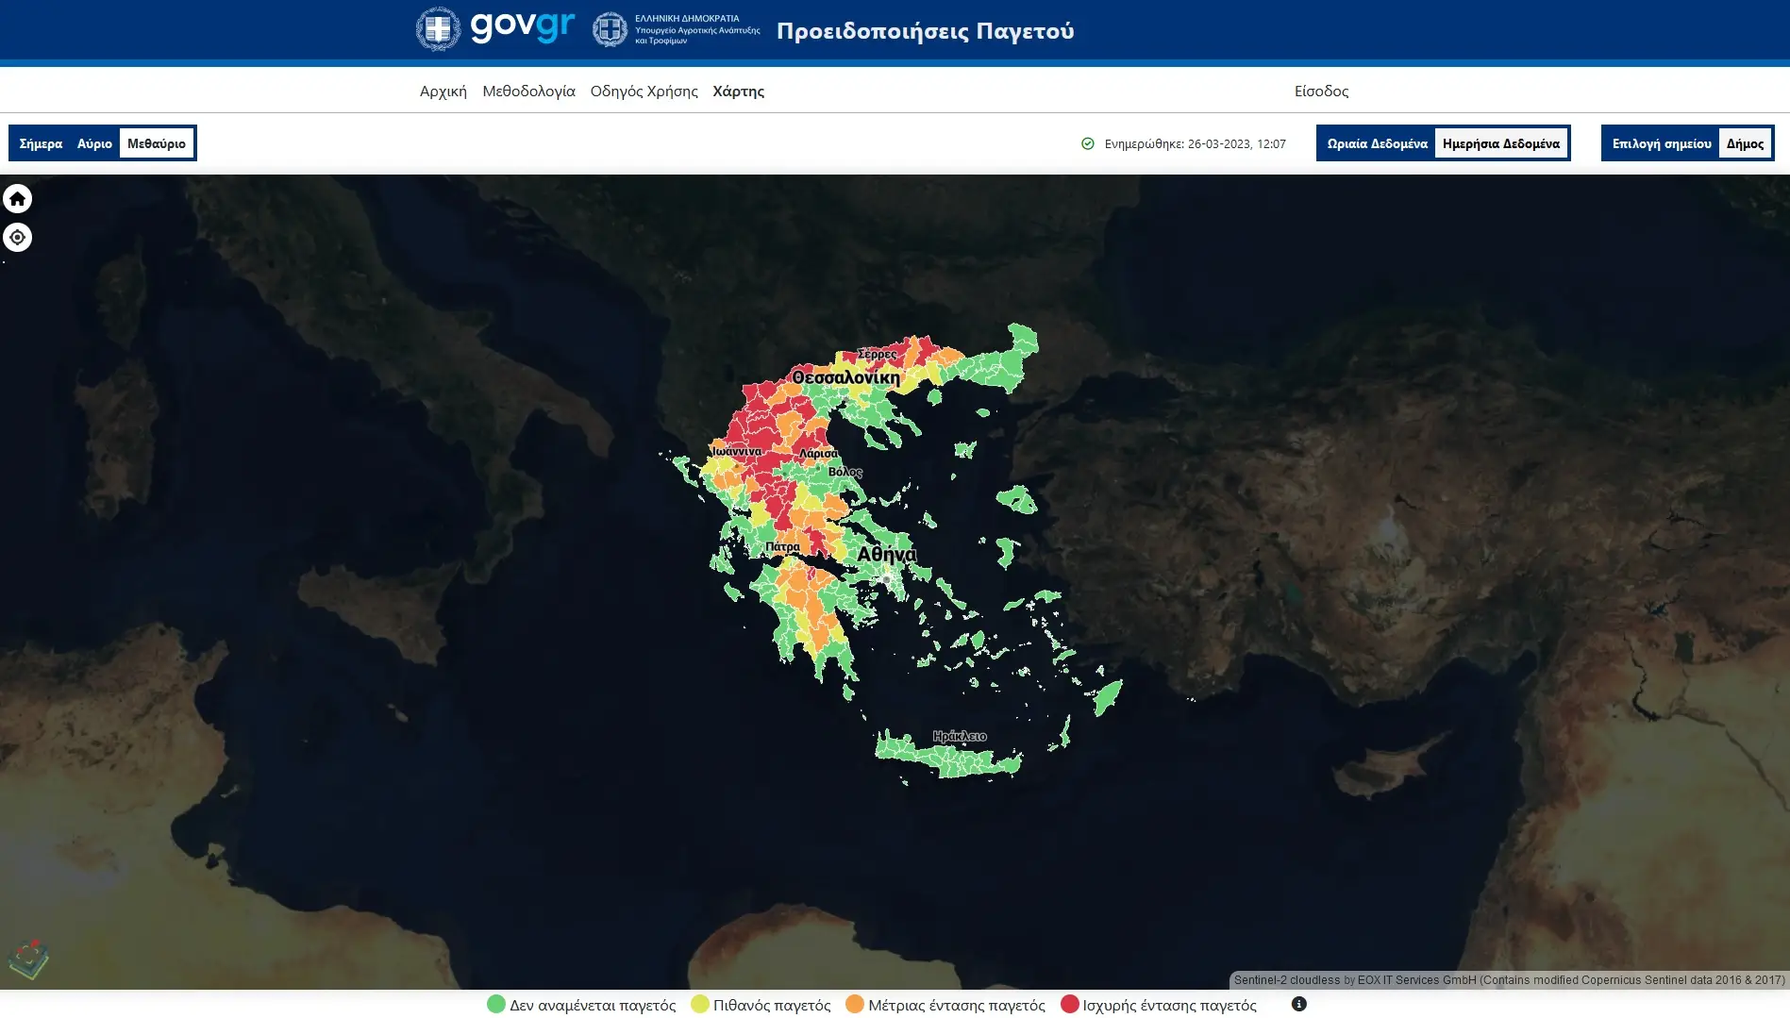The width and height of the screenshot is (1790, 1018).
Task: Click green Δεν αναμένεται παγετός legend swatch
Action: [496, 1004]
